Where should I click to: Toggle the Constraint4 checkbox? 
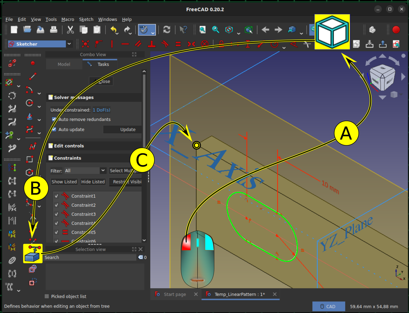[57, 223]
